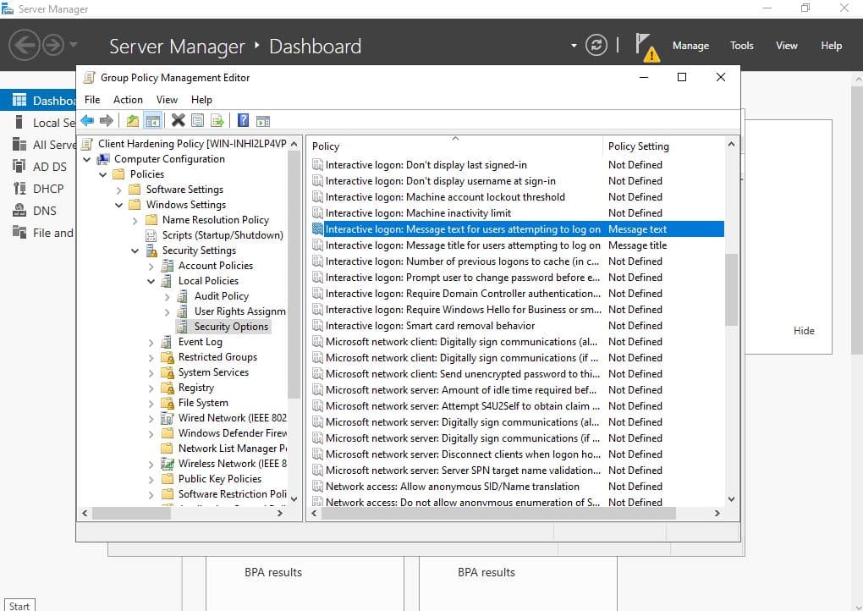The height and width of the screenshot is (611, 863).
Task: Click the blue Back arrow in editor toolbar
Action: pyautogui.click(x=87, y=121)
